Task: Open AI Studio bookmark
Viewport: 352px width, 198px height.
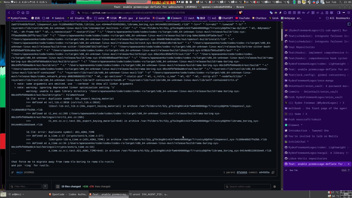Action: (x=76, y=18)
